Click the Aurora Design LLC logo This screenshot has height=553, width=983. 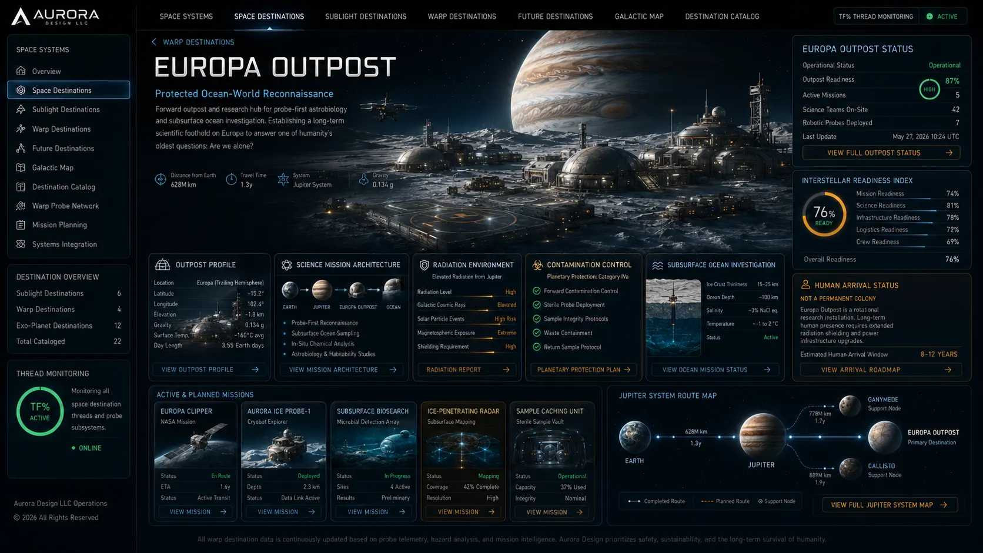[x=55, y=16]
